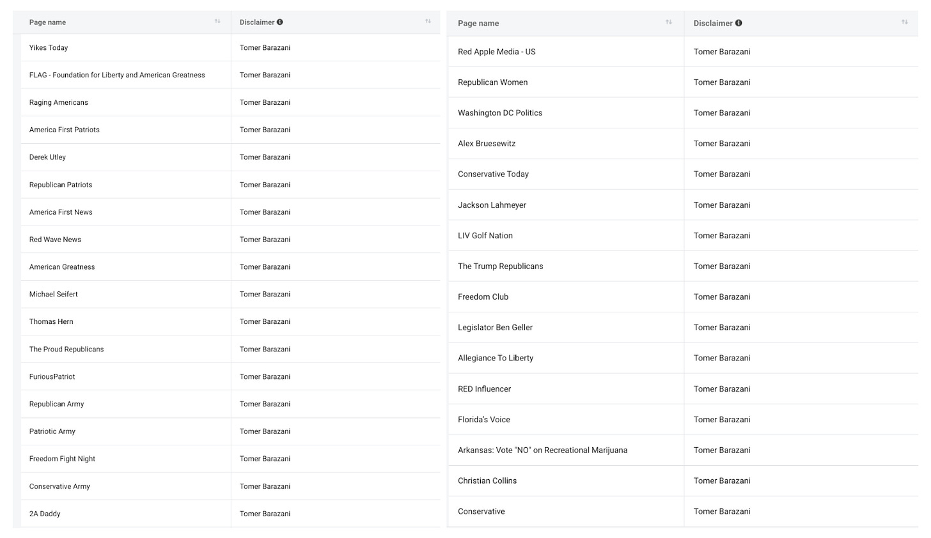Click LIV Golf Nation page name
Screen dimensions: 931x538
[485, 236]
